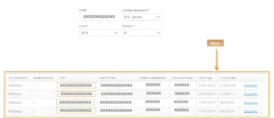
Task: Click the Tipo de Nómina column header
Action: (18, 78)
